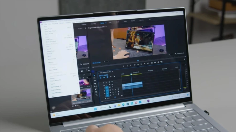Select the Hand tool
Screen dimensions: 236x132
pos(96,92)
